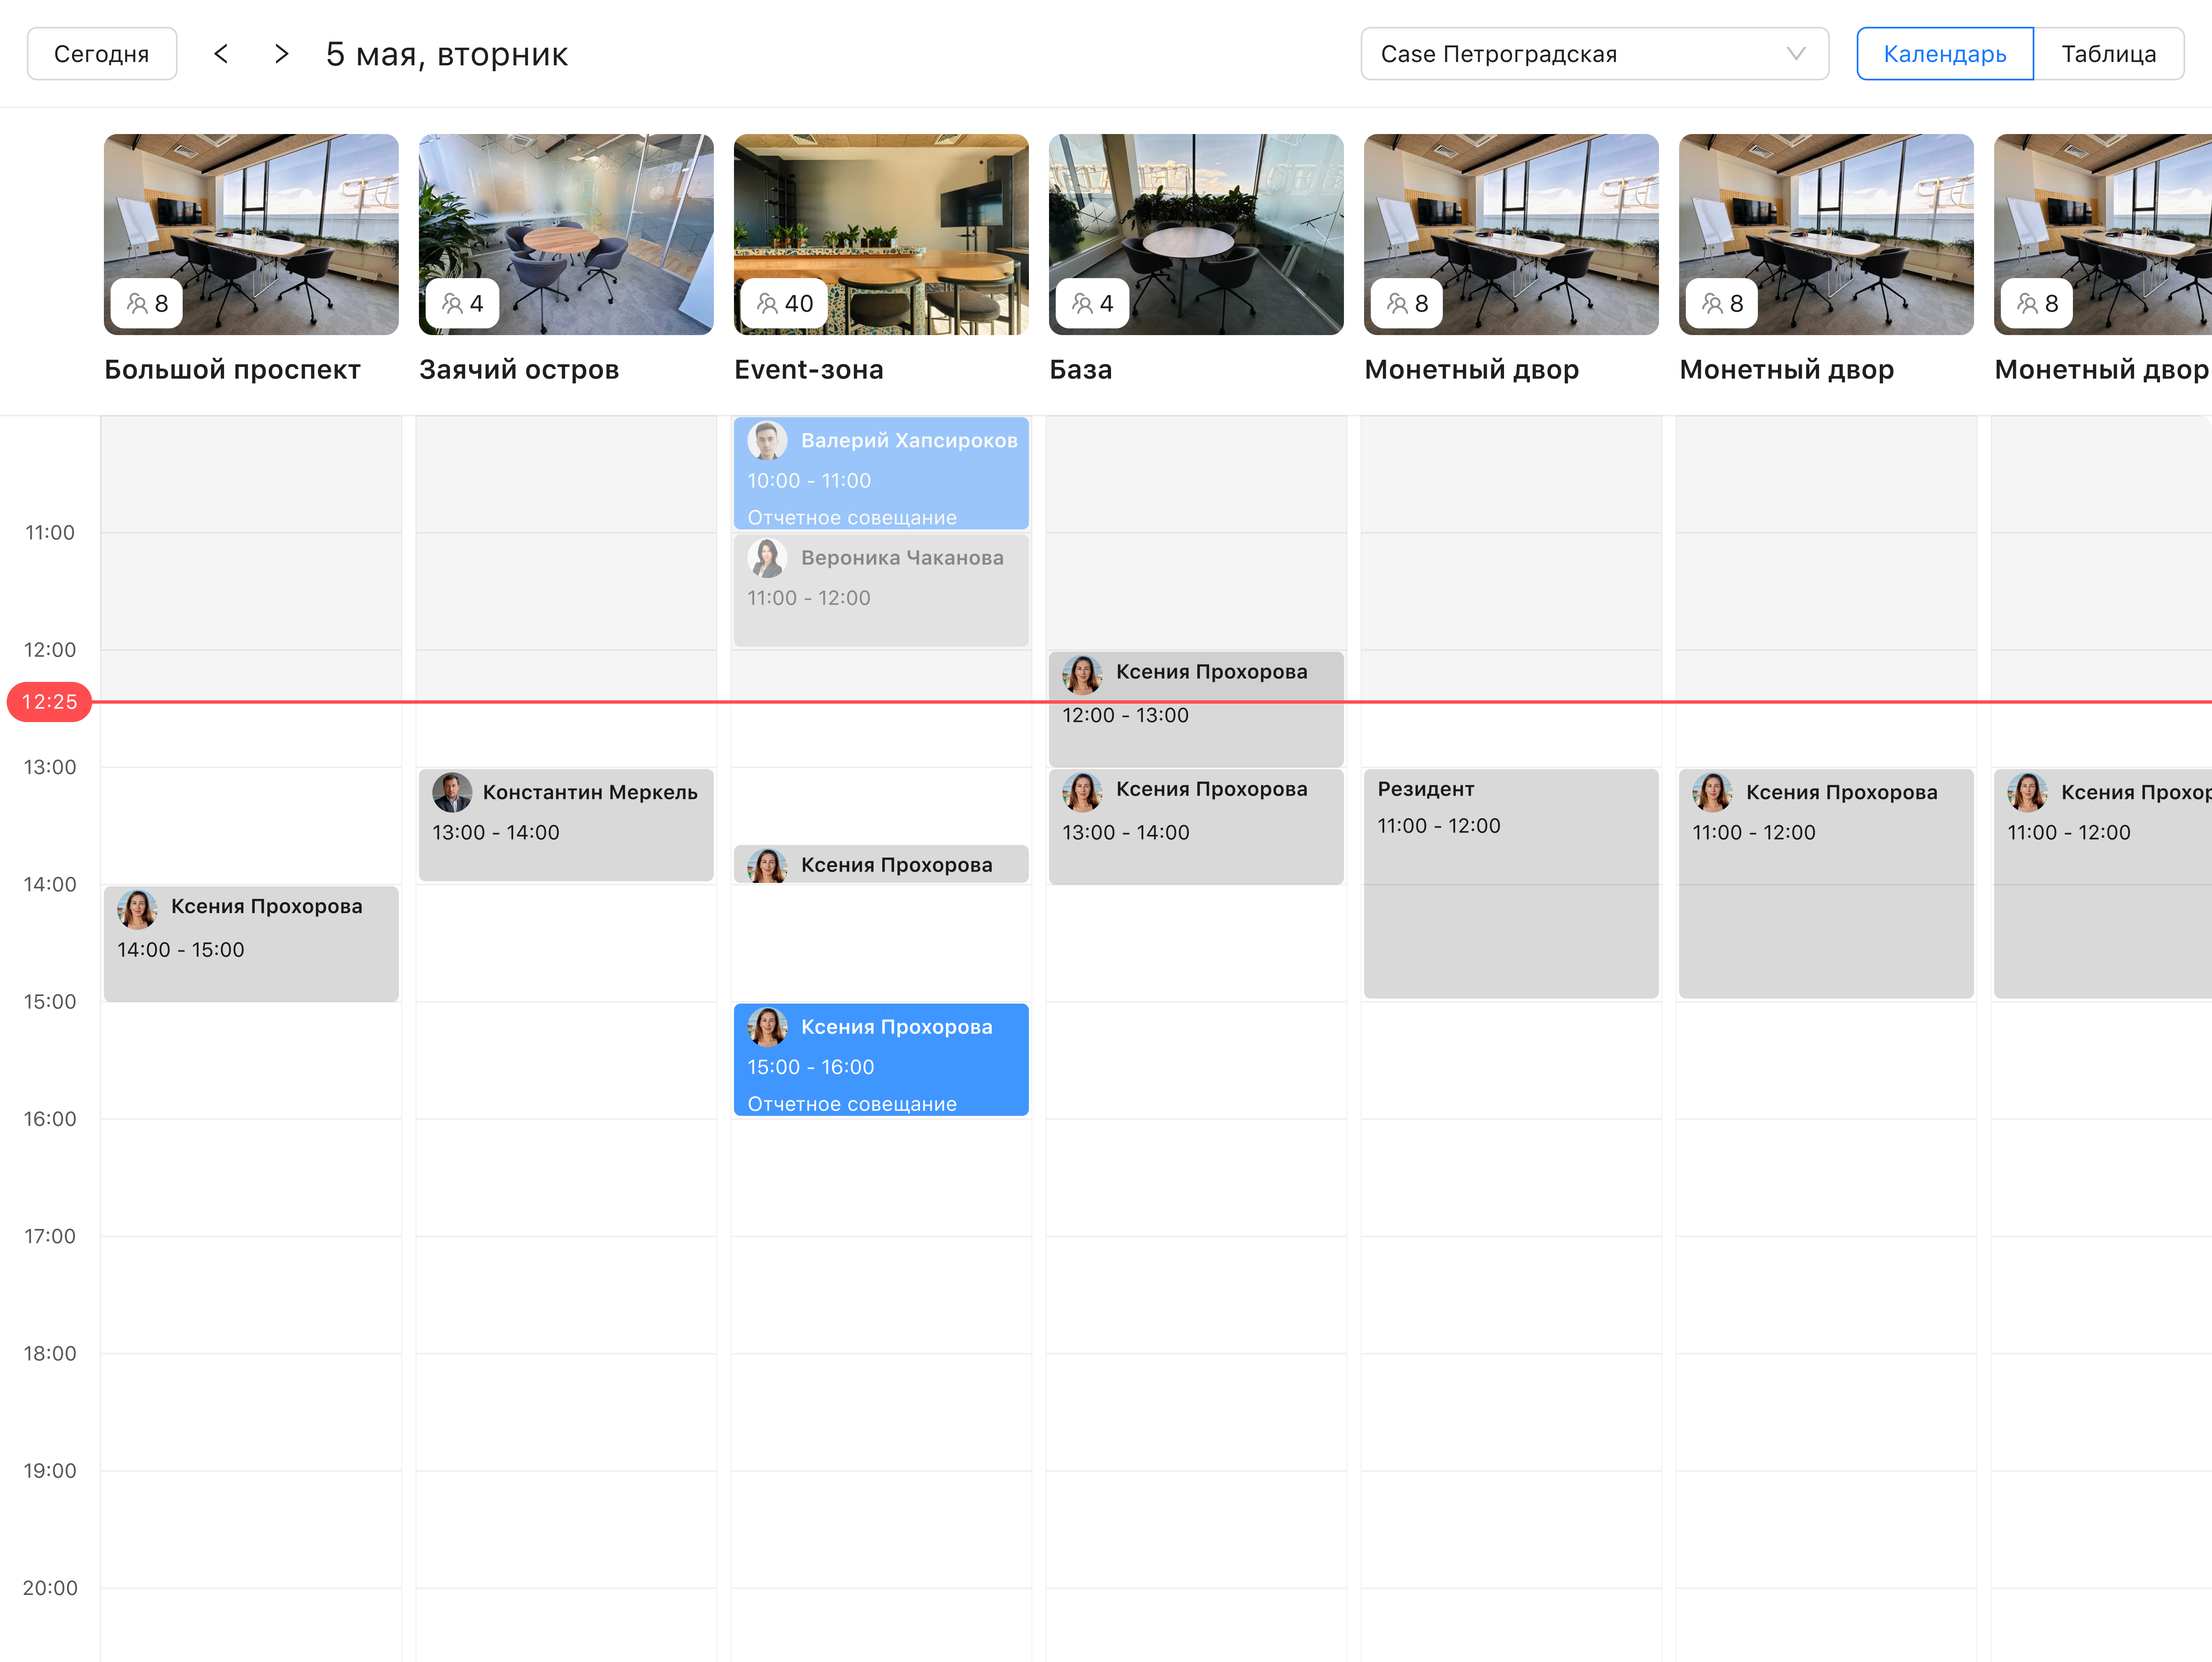Click Валерий Хапсироков avatar in 10:00 booking
This screenshot has width=2212, height=1662.
tap(767, 441)
